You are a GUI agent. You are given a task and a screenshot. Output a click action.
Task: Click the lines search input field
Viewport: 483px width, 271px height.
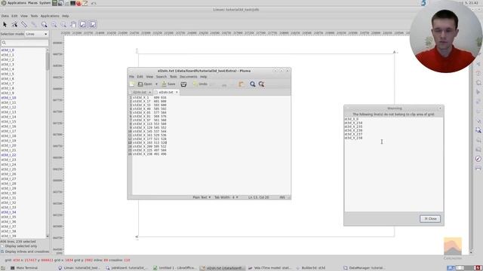[x=25, y=43]
